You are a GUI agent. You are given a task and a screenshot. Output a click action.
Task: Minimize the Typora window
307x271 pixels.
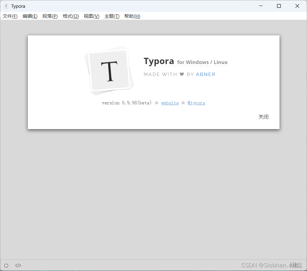coord(261,6)
